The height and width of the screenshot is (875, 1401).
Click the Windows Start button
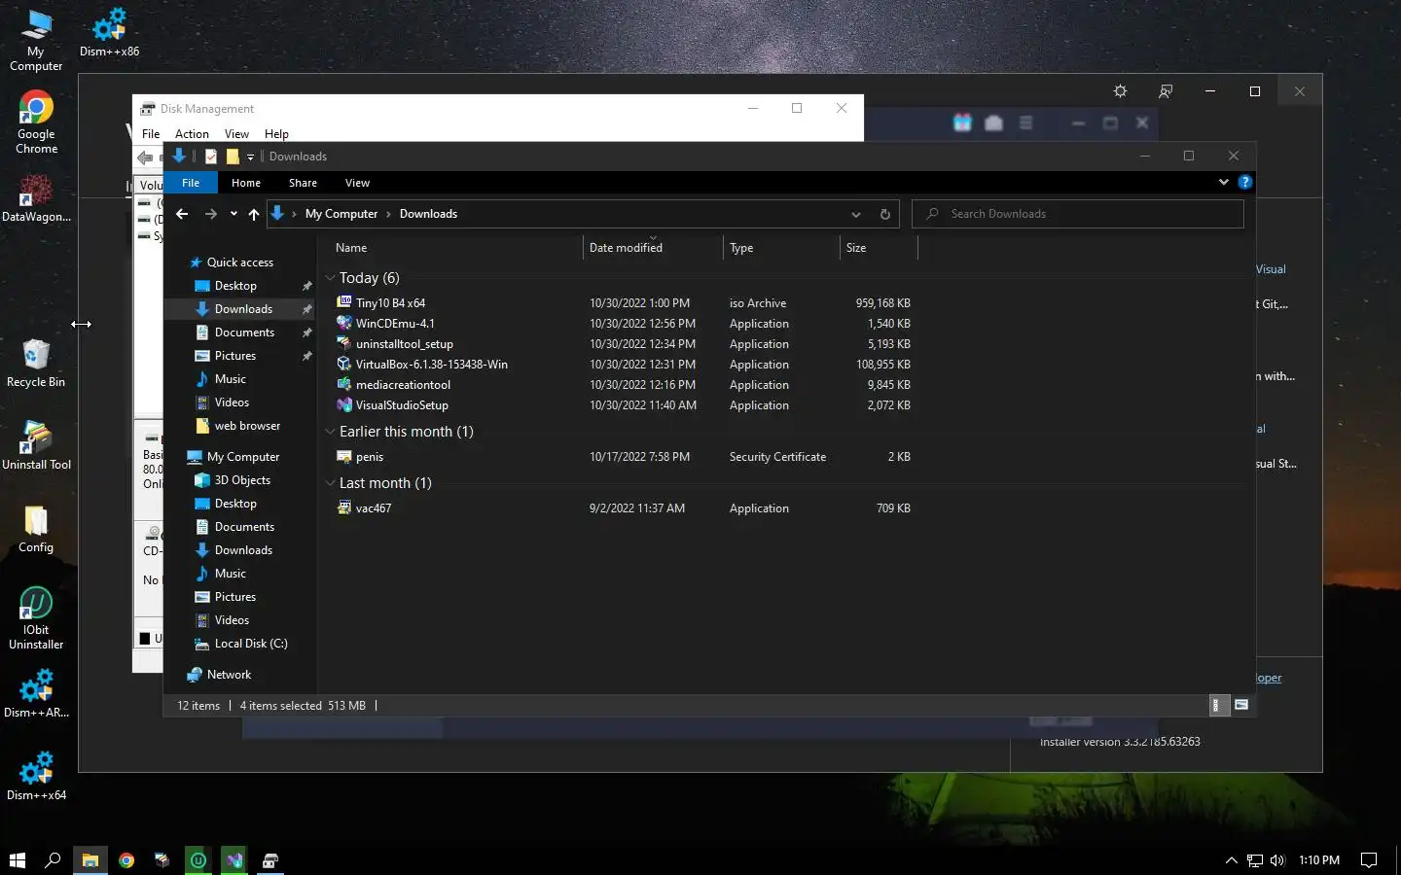pyautogui.click(x=17, y=860)
